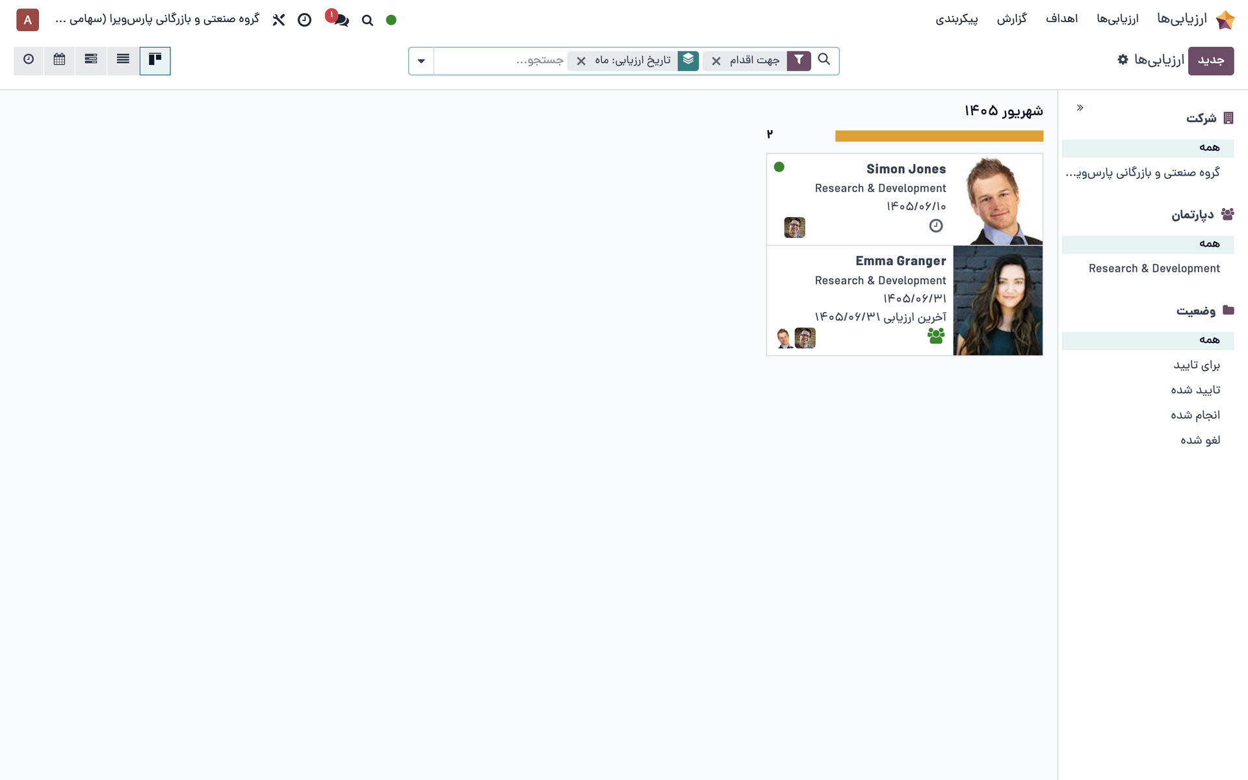Click the ارزیابی‌ها app title
Image resolution: width=1248 pixels, height=780 pixels.
click(x=1182, y=19)
